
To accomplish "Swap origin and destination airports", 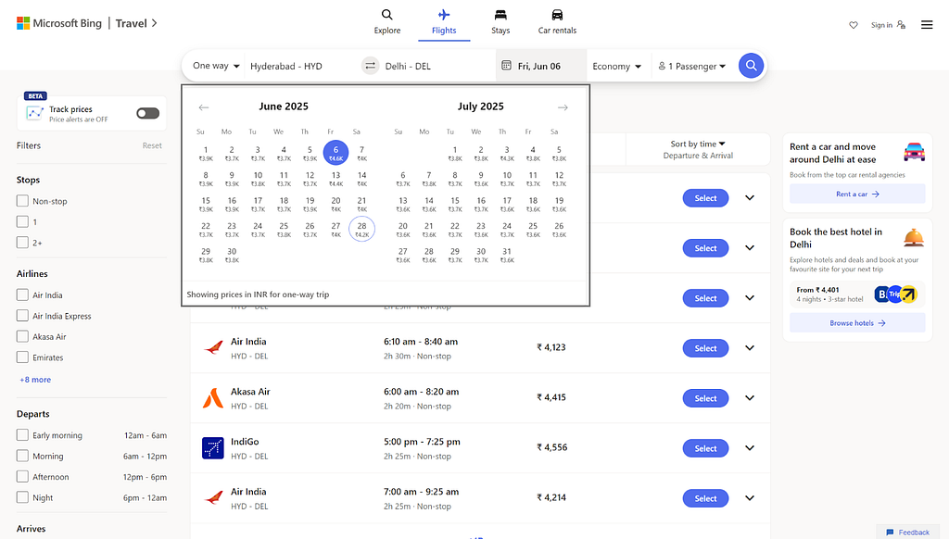I will 370,66.
